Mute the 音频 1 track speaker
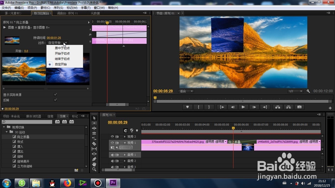 (x=112, y=155)
